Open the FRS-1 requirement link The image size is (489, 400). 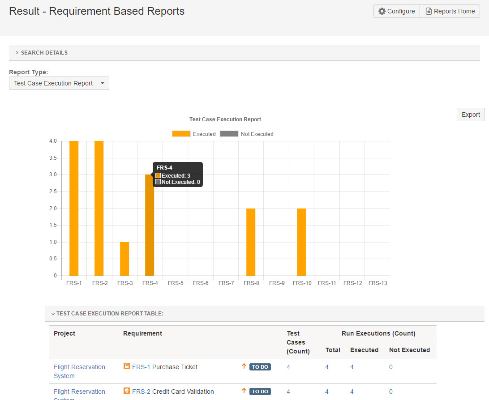click(141, 367)
